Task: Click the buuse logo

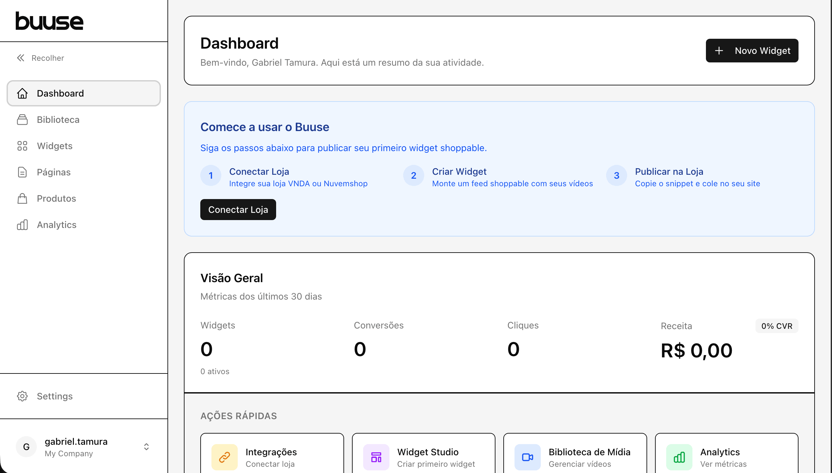Action: click(50, 21)
